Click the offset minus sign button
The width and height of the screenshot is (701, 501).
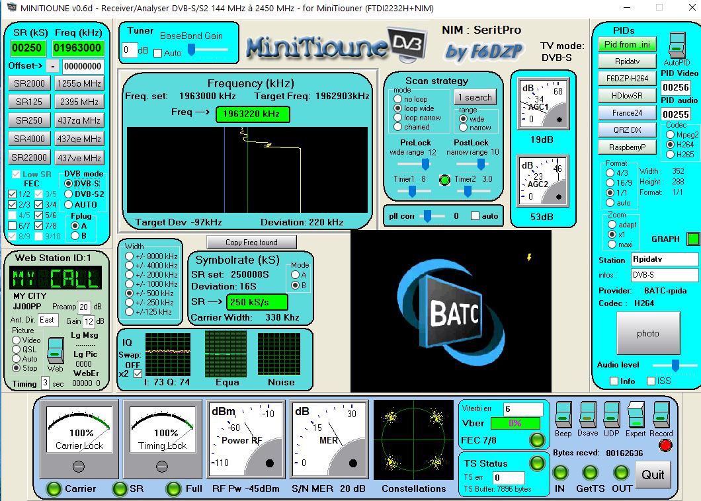(x=53, y=66)
